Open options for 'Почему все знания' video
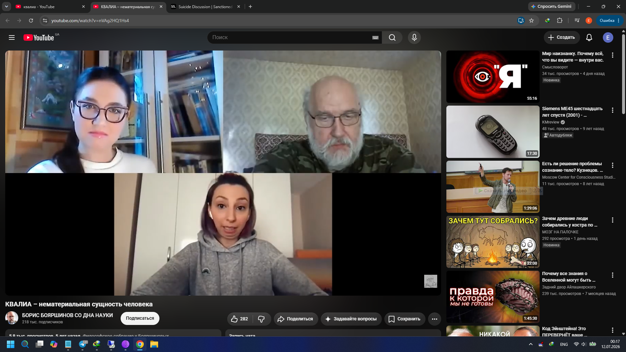626x352 pixels. (x=613, y=275)
